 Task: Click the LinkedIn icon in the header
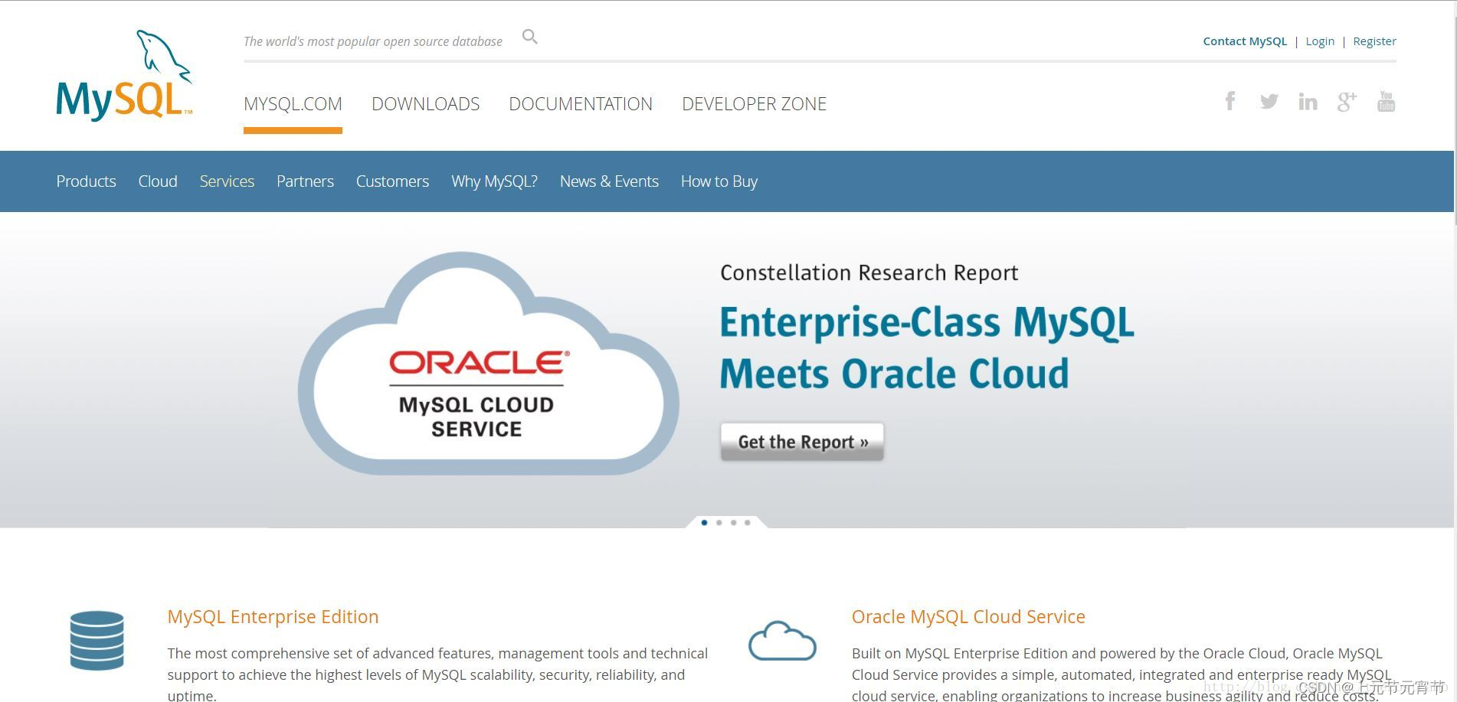pos(1308,100)
